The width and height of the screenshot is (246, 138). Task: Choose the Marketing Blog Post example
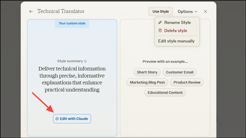[x=147, y=82]
